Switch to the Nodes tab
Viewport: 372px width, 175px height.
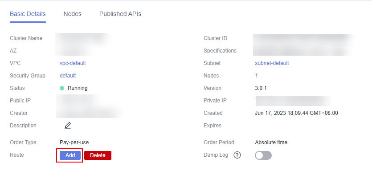[72, 14]
